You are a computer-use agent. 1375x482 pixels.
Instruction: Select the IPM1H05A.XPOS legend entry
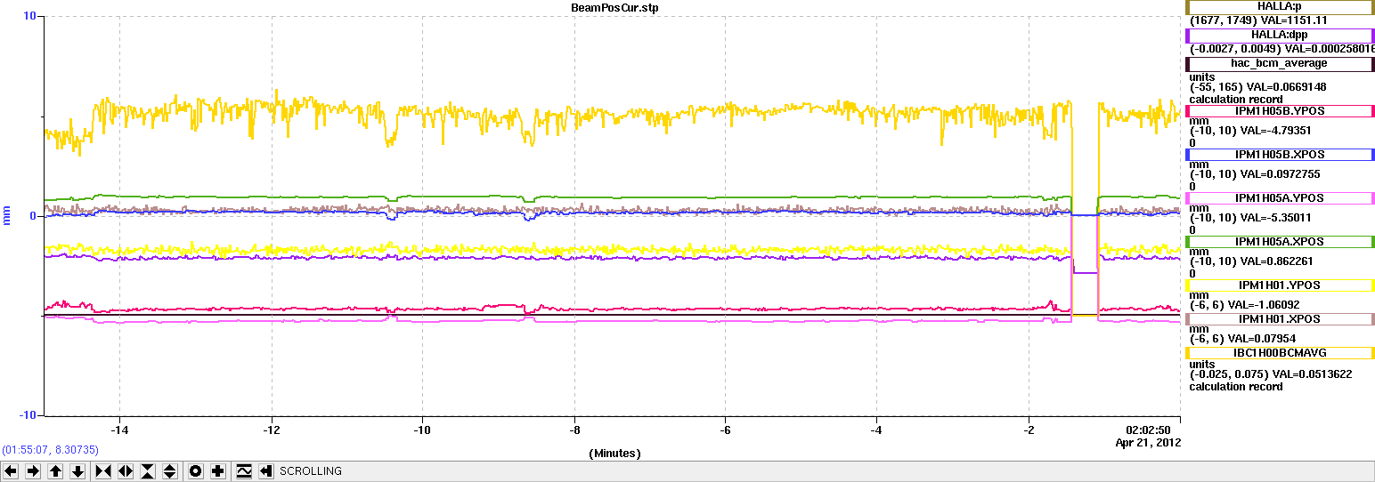click(1280, 242)
